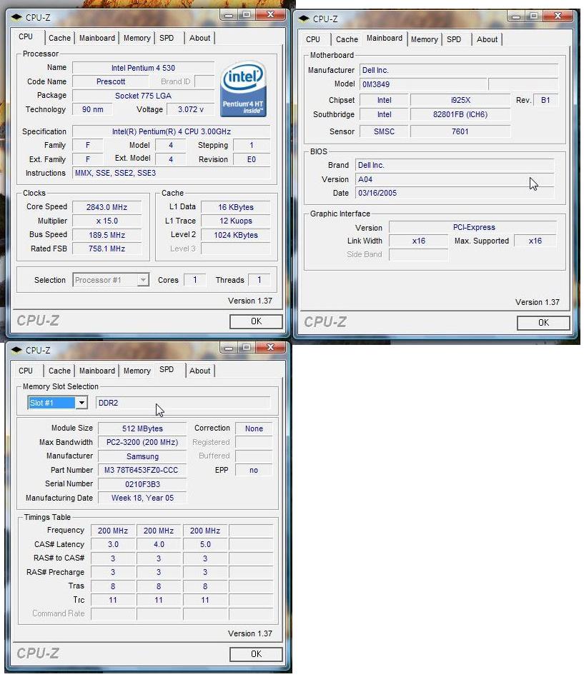Click the processor name 'Intel Pentium 4 530'
The height and width of the screenshot is (677, 584).
coord(143,68)
